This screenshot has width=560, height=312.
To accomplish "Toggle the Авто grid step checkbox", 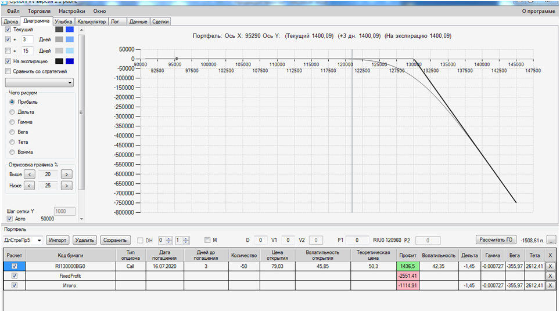I will (10, 219).
